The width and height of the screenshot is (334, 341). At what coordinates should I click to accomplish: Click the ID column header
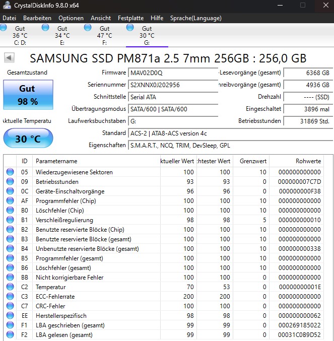24,161
